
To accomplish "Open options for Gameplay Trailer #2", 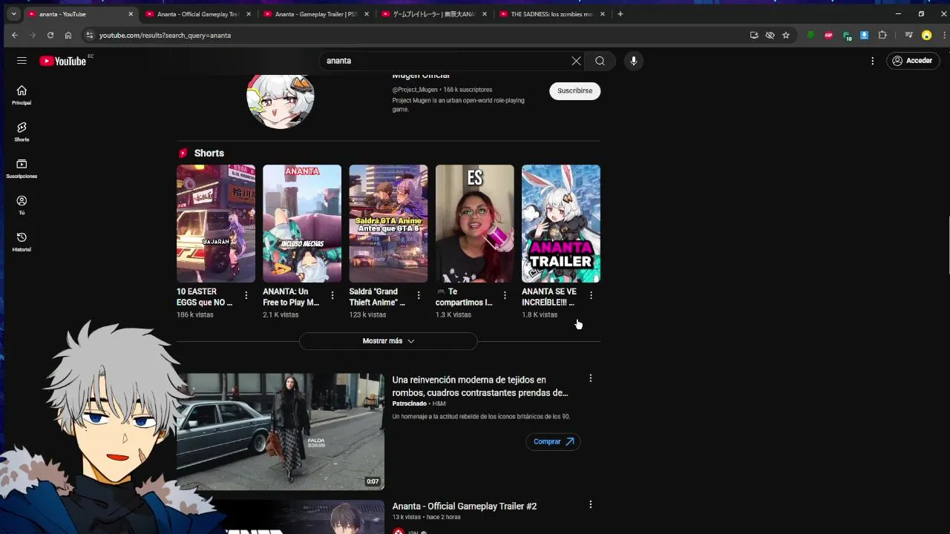I will tap(591, 504).
